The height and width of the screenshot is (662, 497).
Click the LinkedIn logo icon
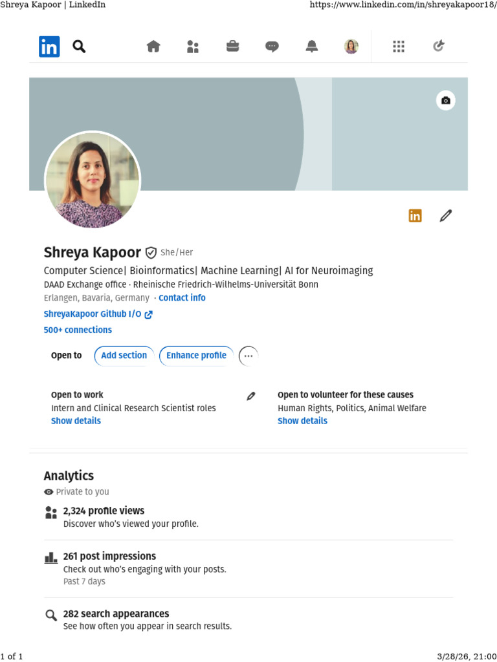tap(49, 47)
